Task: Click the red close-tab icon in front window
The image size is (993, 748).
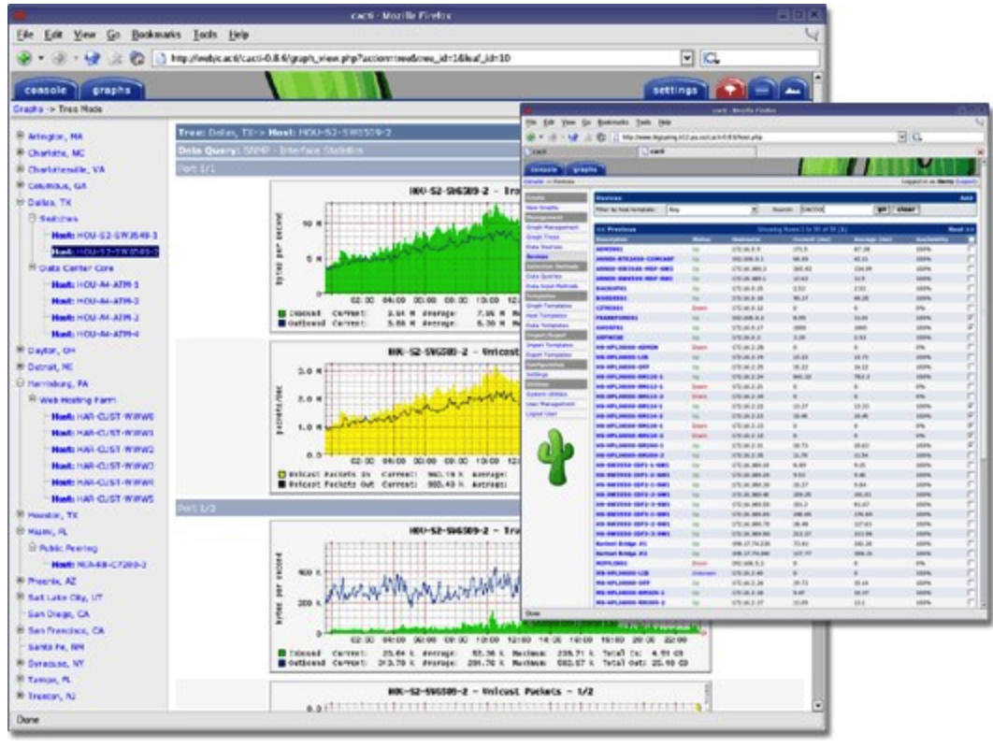Action: pyautogui.click(x=980, y=152)
